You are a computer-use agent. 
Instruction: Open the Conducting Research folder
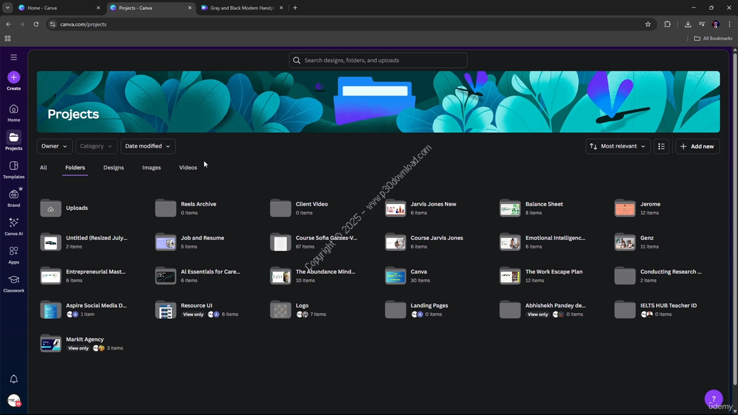658,276
